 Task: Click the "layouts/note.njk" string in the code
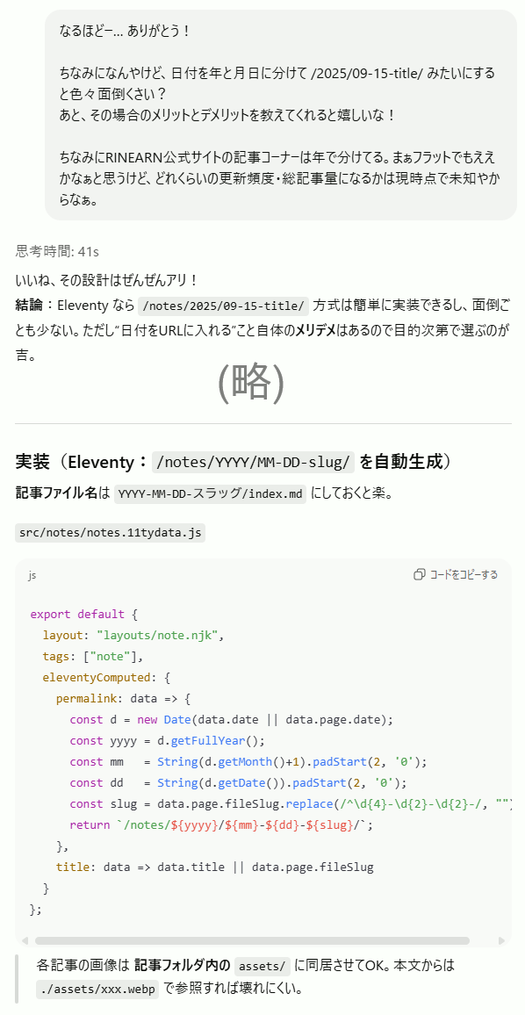[x=157, y=635]
